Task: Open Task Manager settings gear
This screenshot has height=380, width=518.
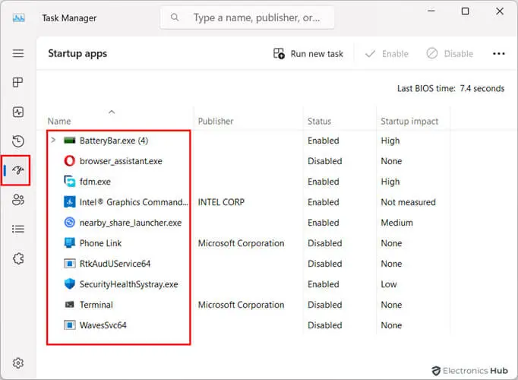Action: (18, 363)
